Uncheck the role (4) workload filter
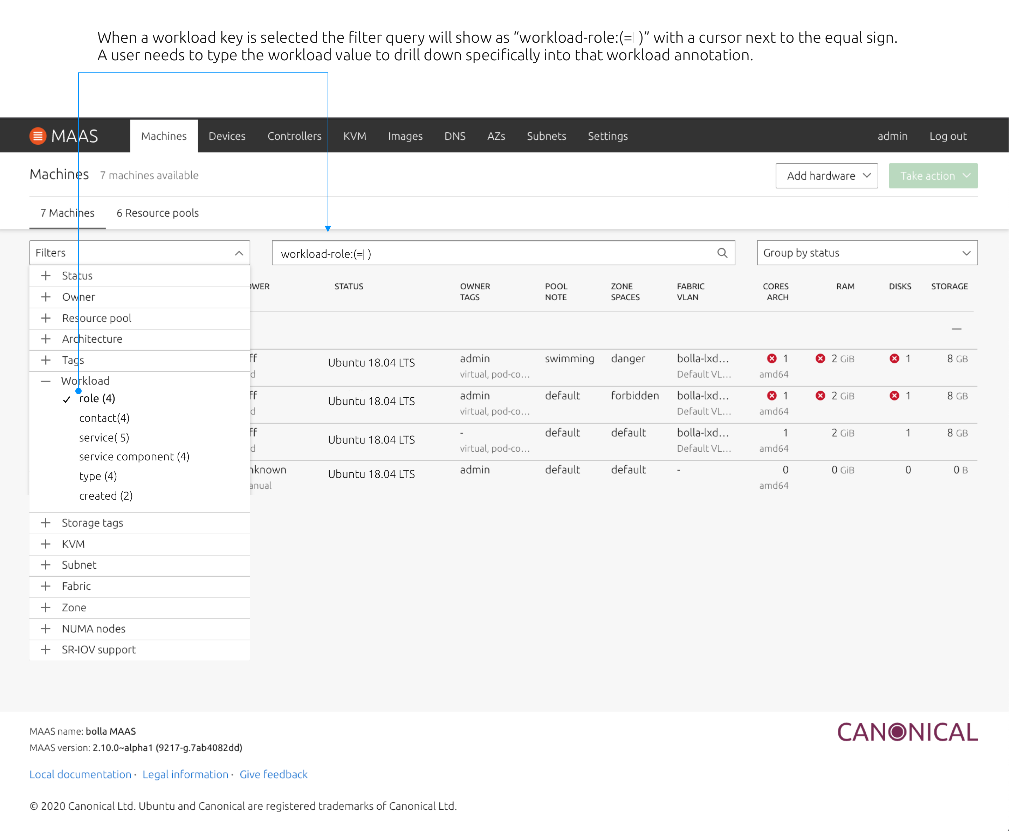Screen dimensions: 1009x836 point(97,399)
